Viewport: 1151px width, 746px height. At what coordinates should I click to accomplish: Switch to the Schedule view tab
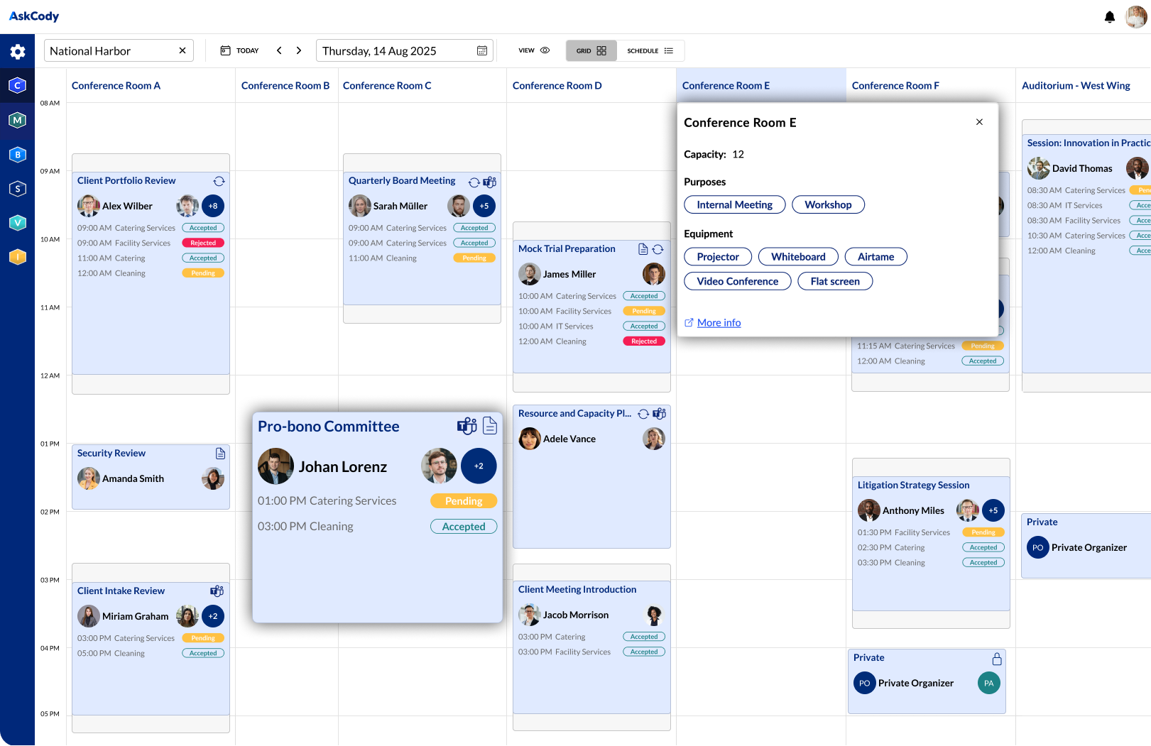(x=648, y=50)
